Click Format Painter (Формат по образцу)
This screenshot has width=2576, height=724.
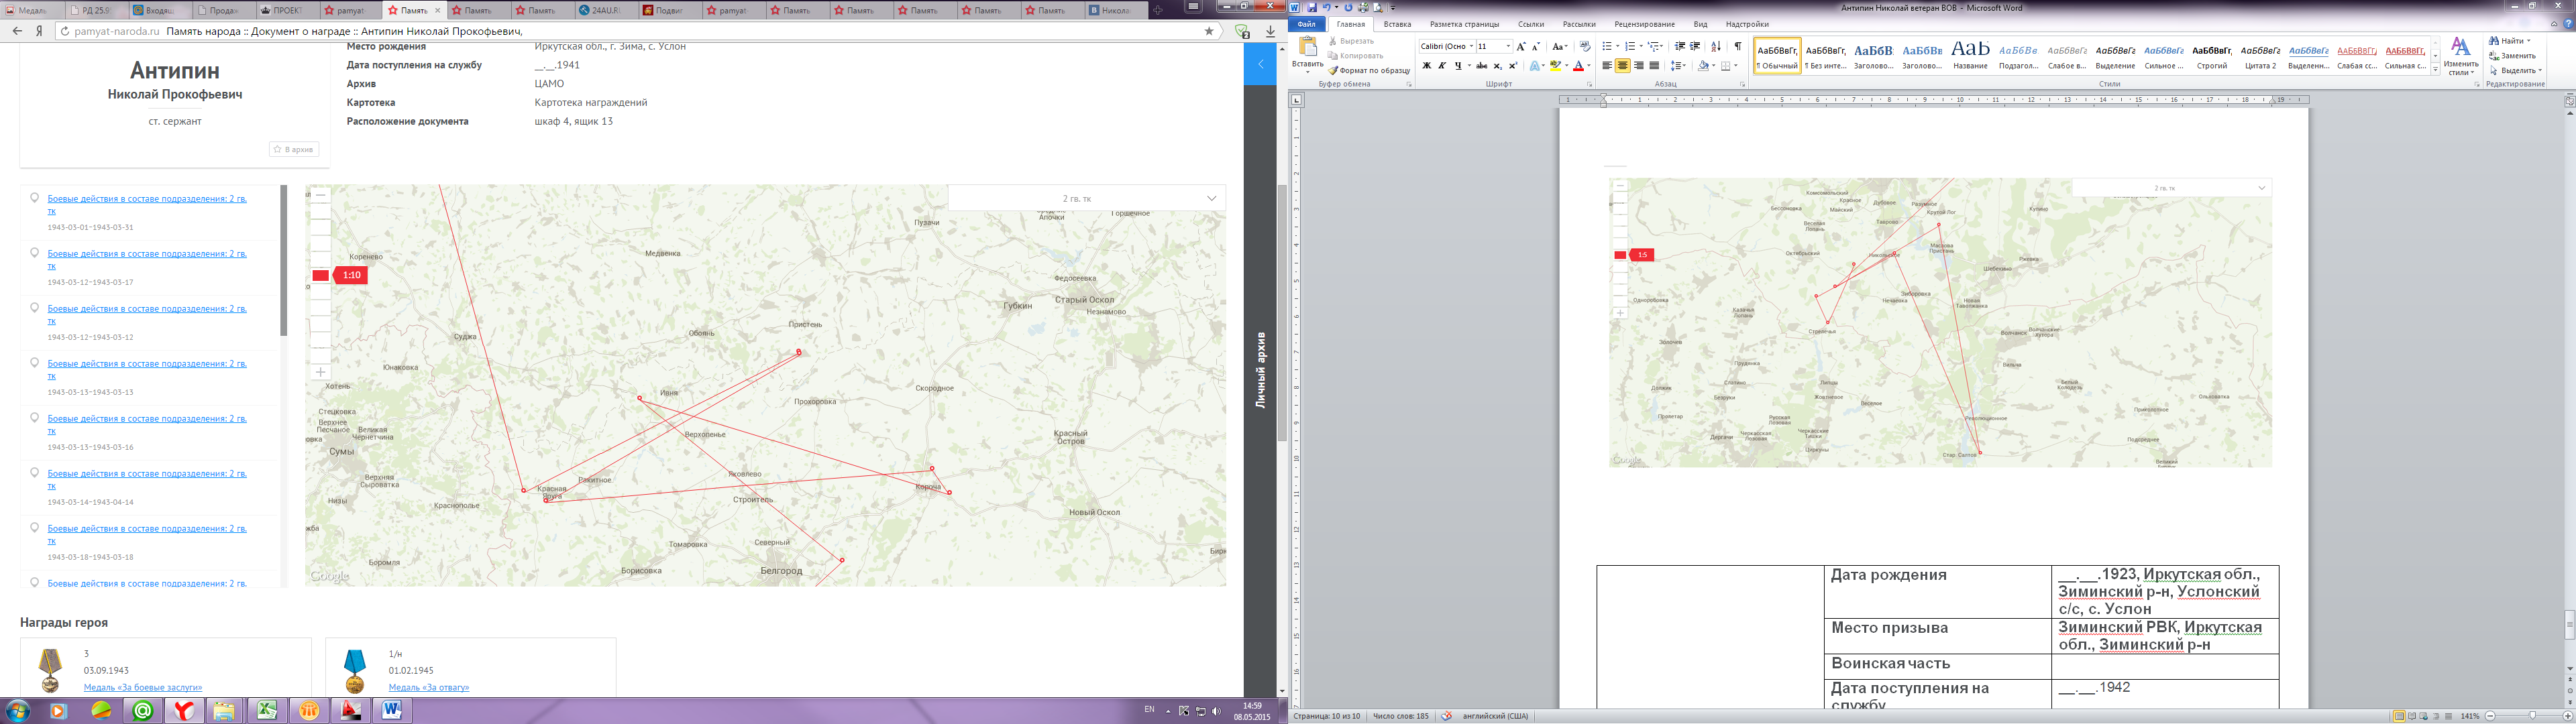[x=1369, y=70]
